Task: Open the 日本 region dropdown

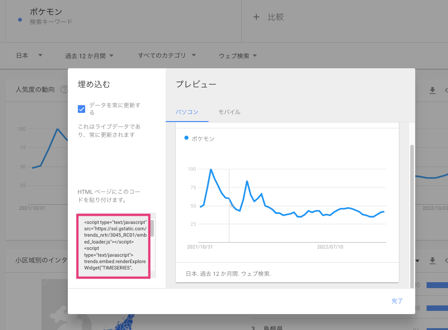Action: tap(29, 56)
